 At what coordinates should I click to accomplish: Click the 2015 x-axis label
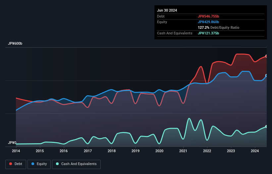pos(40,151)
